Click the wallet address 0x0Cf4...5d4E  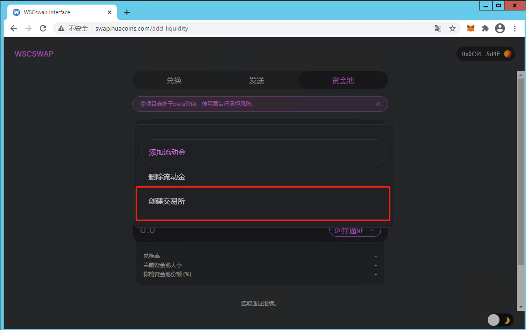click(x=485, y=54)
